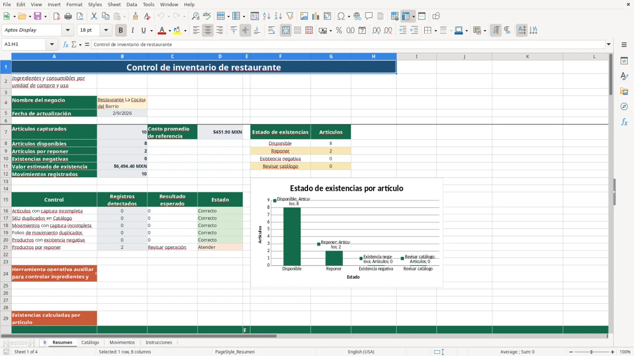Screen dimensions: 634x356
Task: Clear direct formatting
Action: tap(147, 16)
